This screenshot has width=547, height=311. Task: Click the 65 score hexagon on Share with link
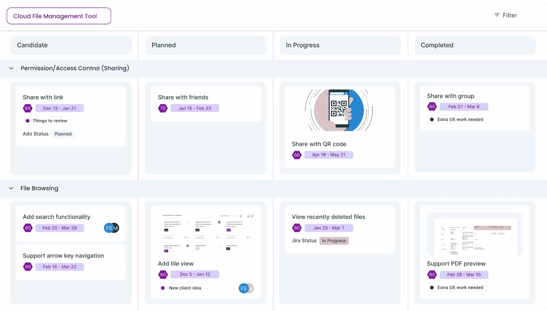28,108
